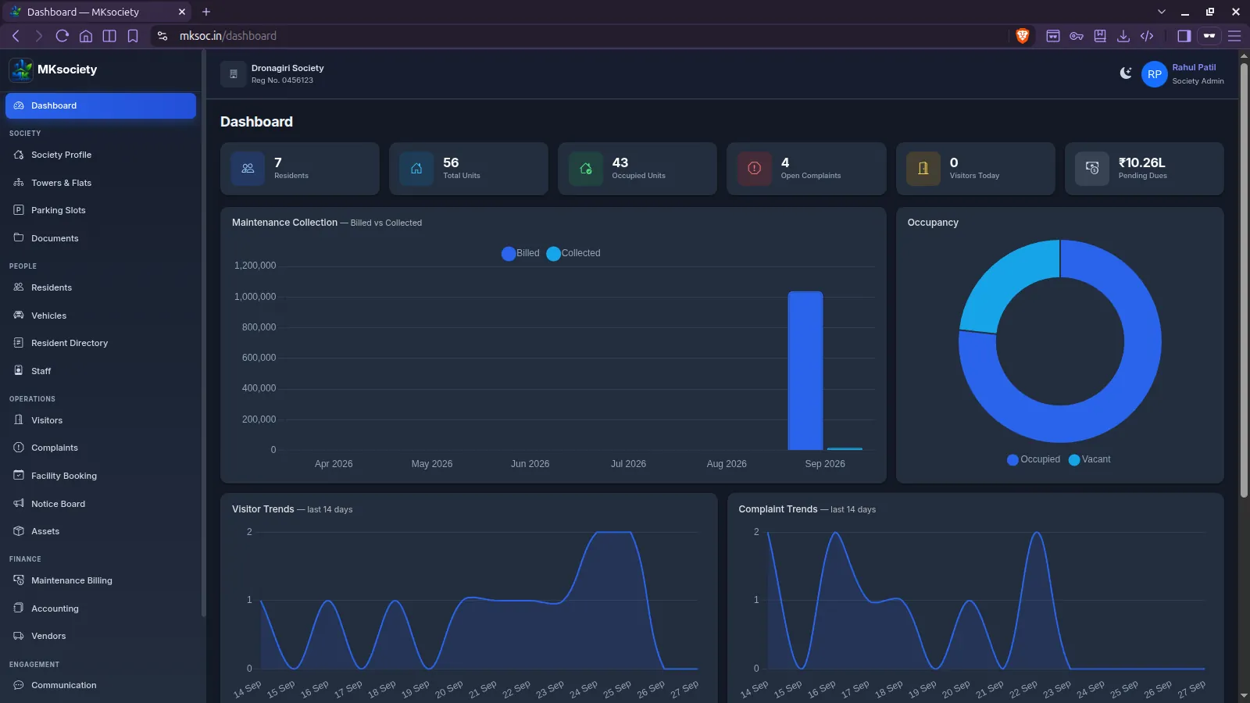Image resolution: width=1250 pixels, height=703 pixels.
Task: Click the Dronagiri Society building icon
Action: tap(233, 74)
